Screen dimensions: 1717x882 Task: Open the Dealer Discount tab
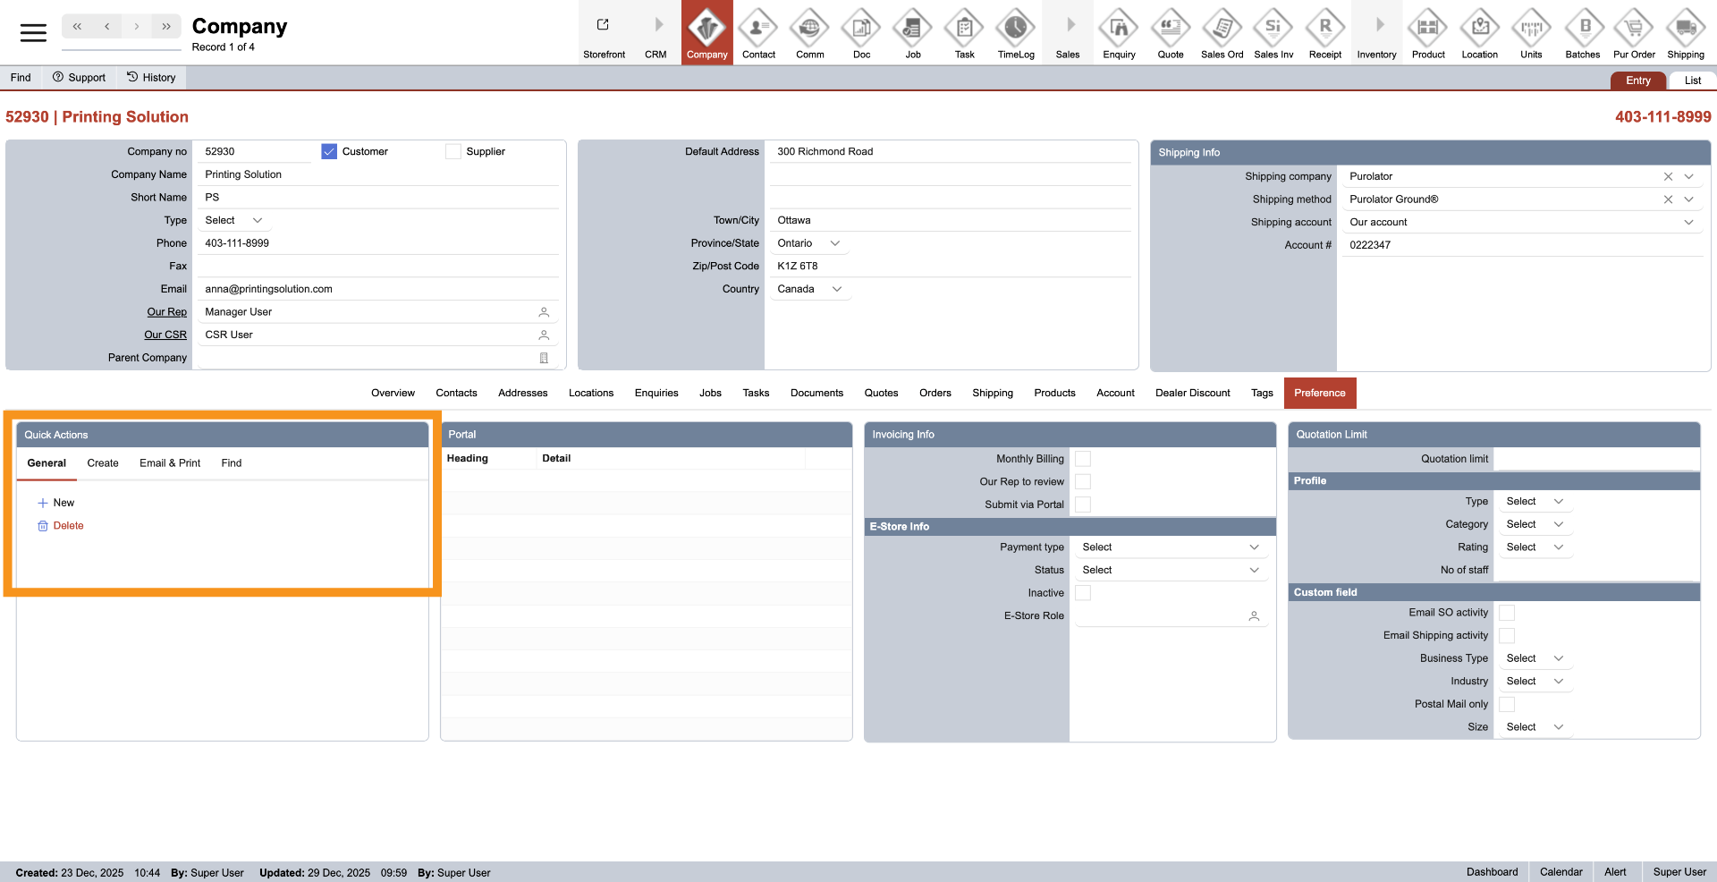tap(1192, 394)
